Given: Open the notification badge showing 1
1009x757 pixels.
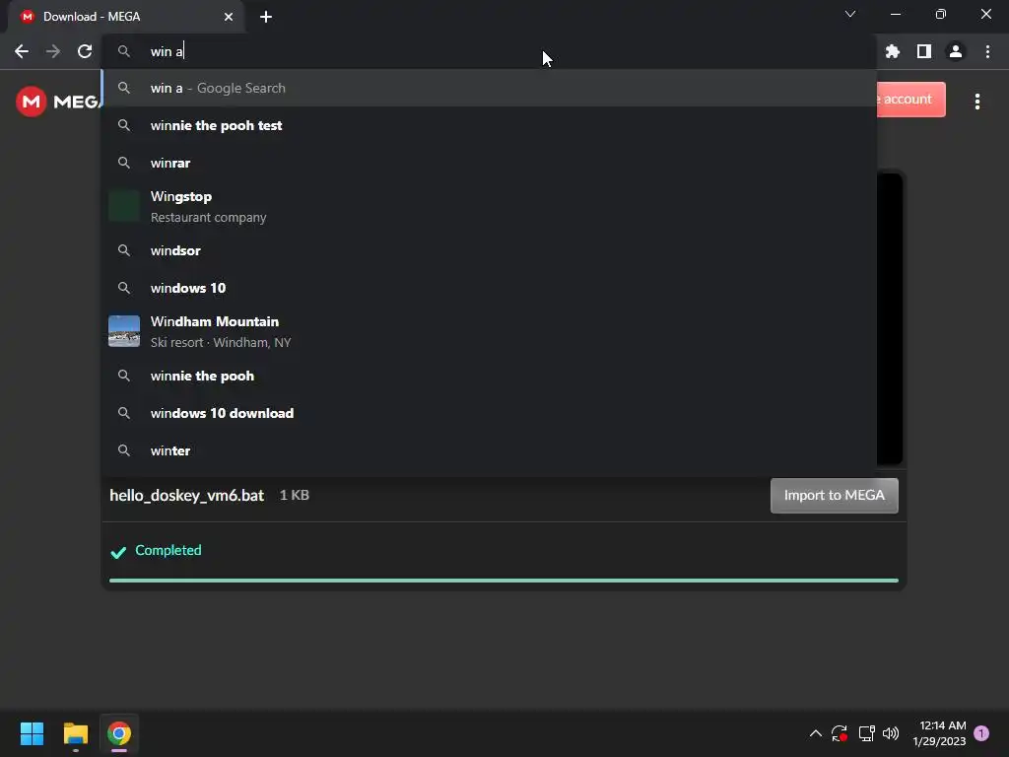Looking at the screenshot, I should pos(981,733).
